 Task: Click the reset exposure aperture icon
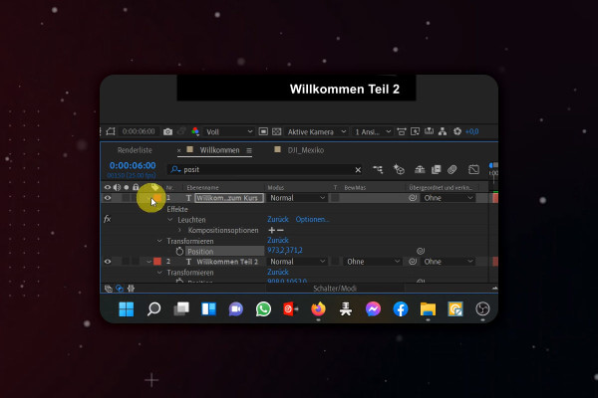(x=457, y=131)
